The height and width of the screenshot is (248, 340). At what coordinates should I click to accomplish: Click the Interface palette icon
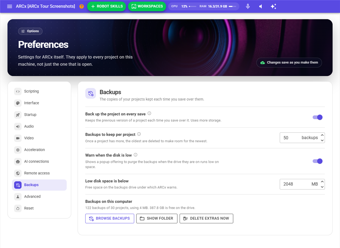coord(18,103)
